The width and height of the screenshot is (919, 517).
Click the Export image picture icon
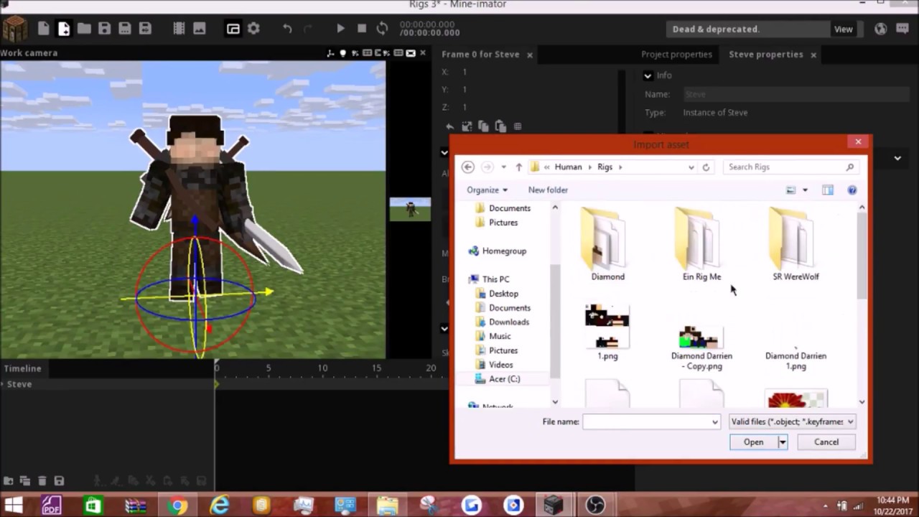[200, 29]
